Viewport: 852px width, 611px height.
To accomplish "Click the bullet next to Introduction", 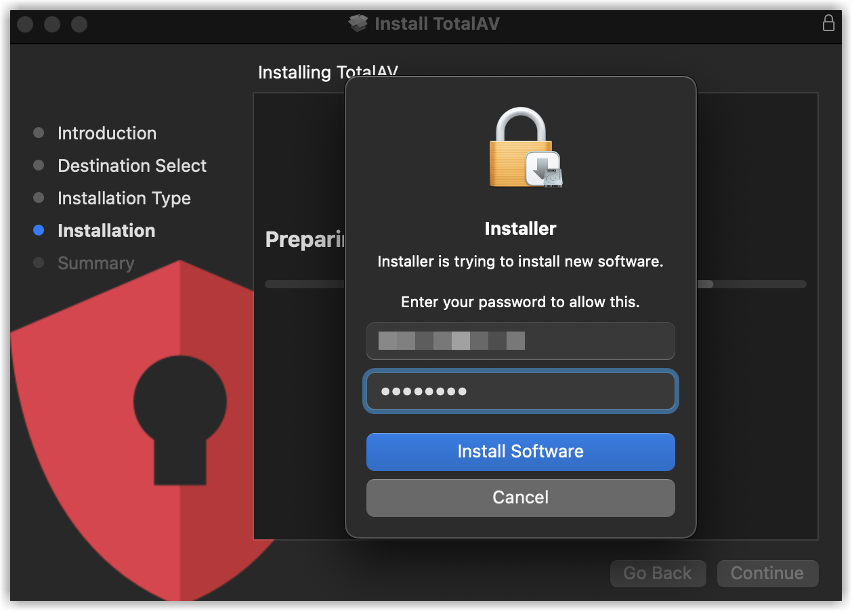I will [39, 133].
